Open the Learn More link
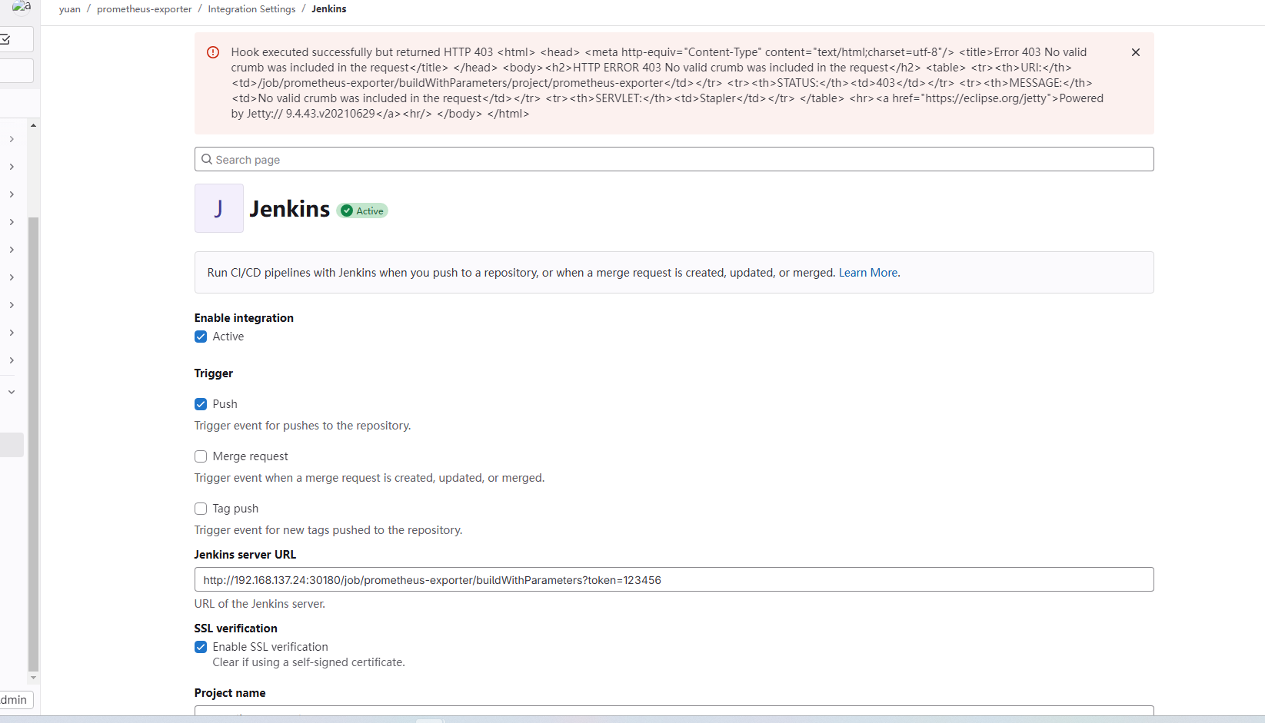The width and height of the screenshot is (1265, 723). pos(868,273)
